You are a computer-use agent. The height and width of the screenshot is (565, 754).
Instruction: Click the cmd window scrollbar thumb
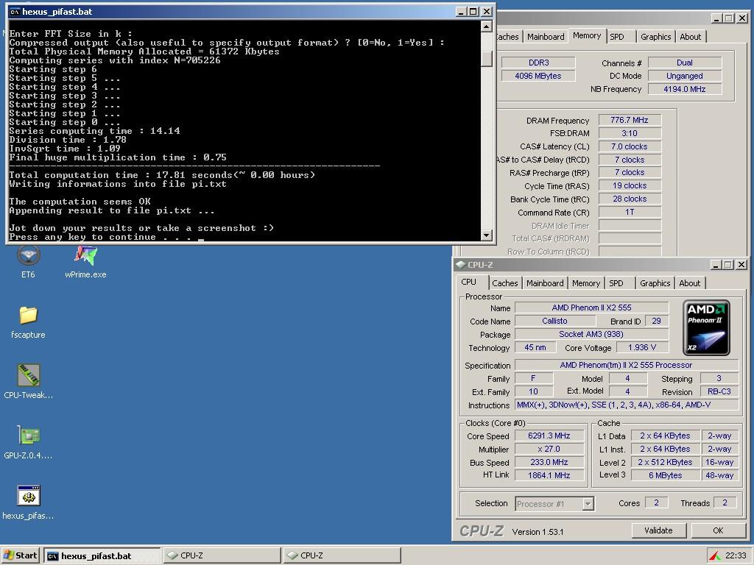pos(487,59)
